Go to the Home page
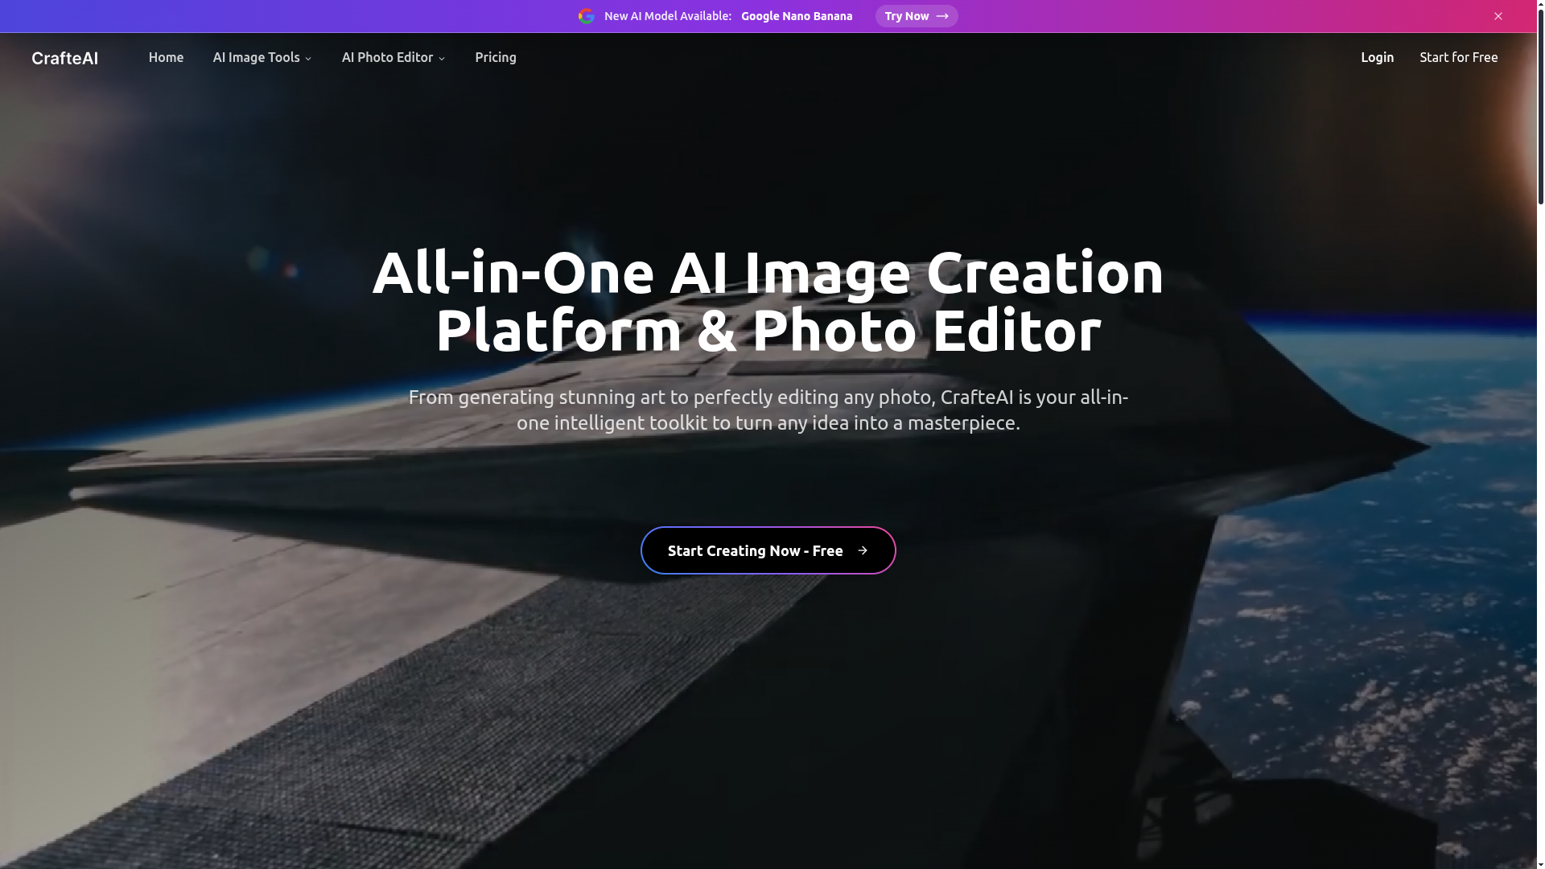 tap(166, 57)
